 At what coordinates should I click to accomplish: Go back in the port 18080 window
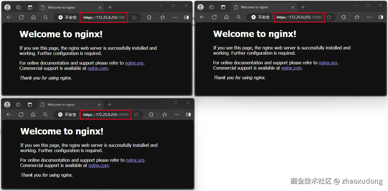click(x=202, y=17)
